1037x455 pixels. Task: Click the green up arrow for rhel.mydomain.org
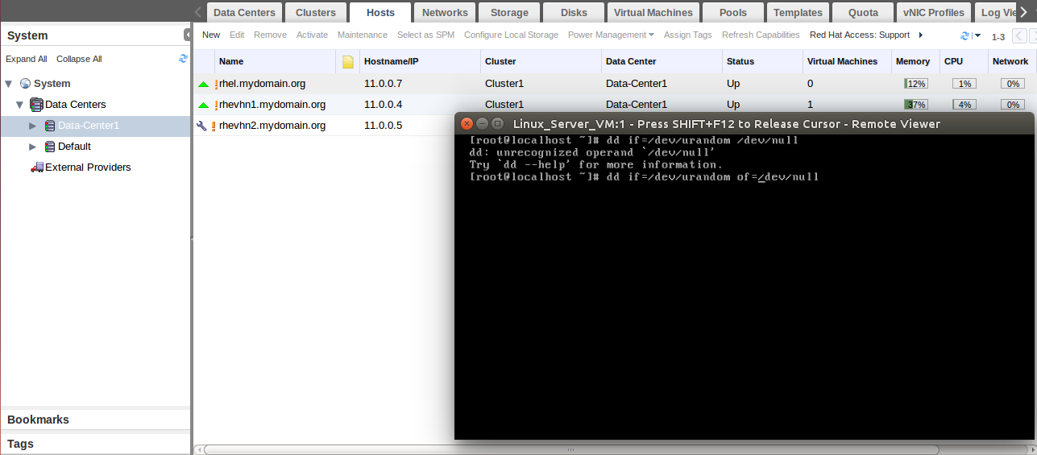203,84
